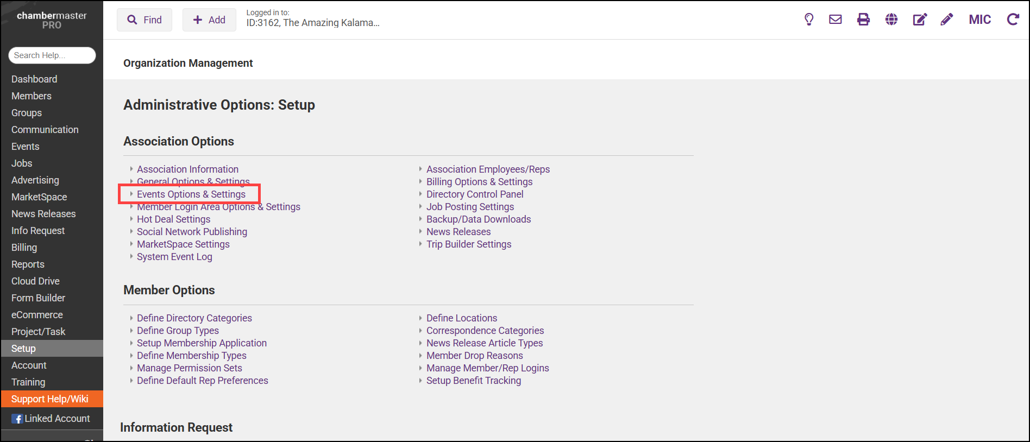Click the edit square-with-pencil icon
This screenshot has height=442, width=1030.
[919, 20]
